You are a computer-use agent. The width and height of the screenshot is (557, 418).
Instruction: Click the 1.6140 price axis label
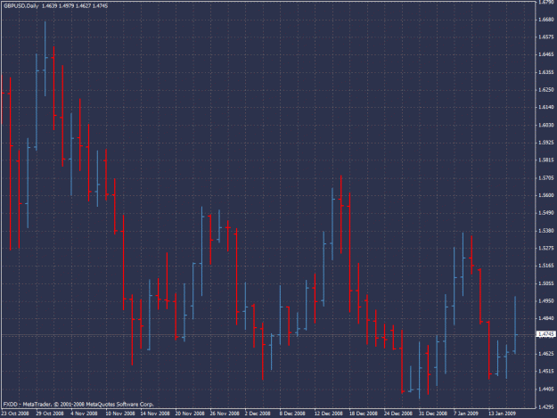(546, 107)
